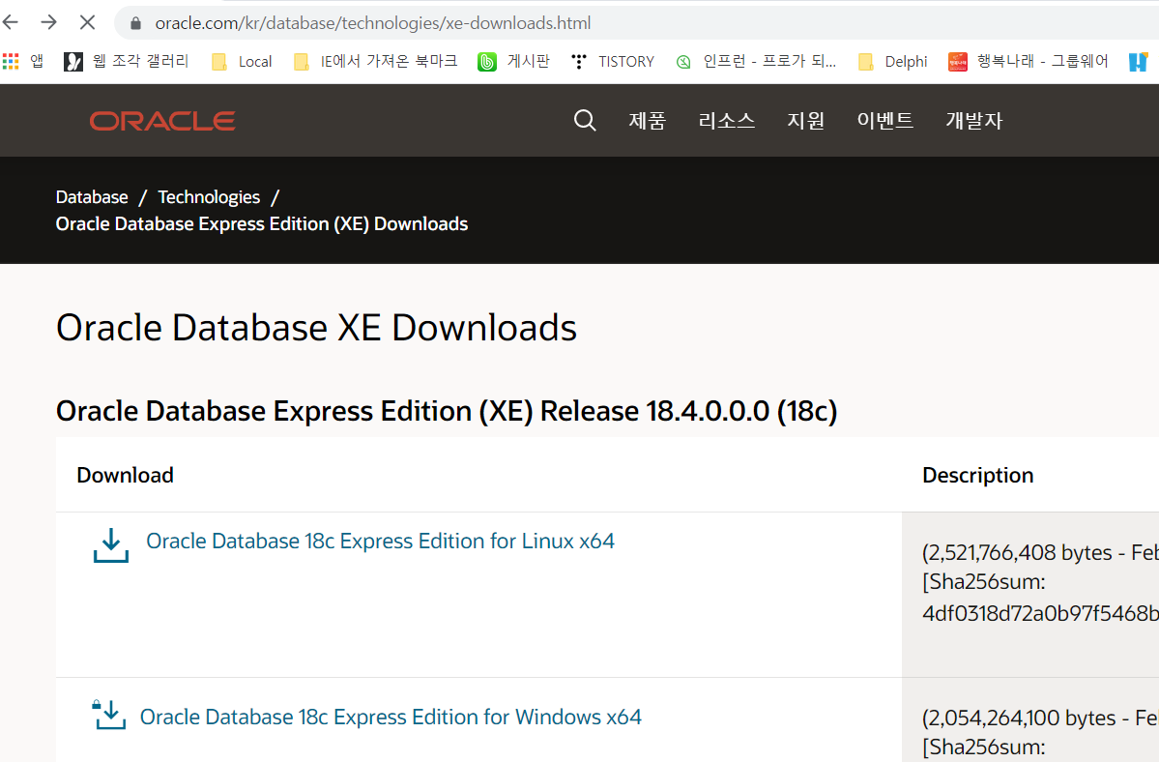Go to Database breadcrumb

pos(92,197)
